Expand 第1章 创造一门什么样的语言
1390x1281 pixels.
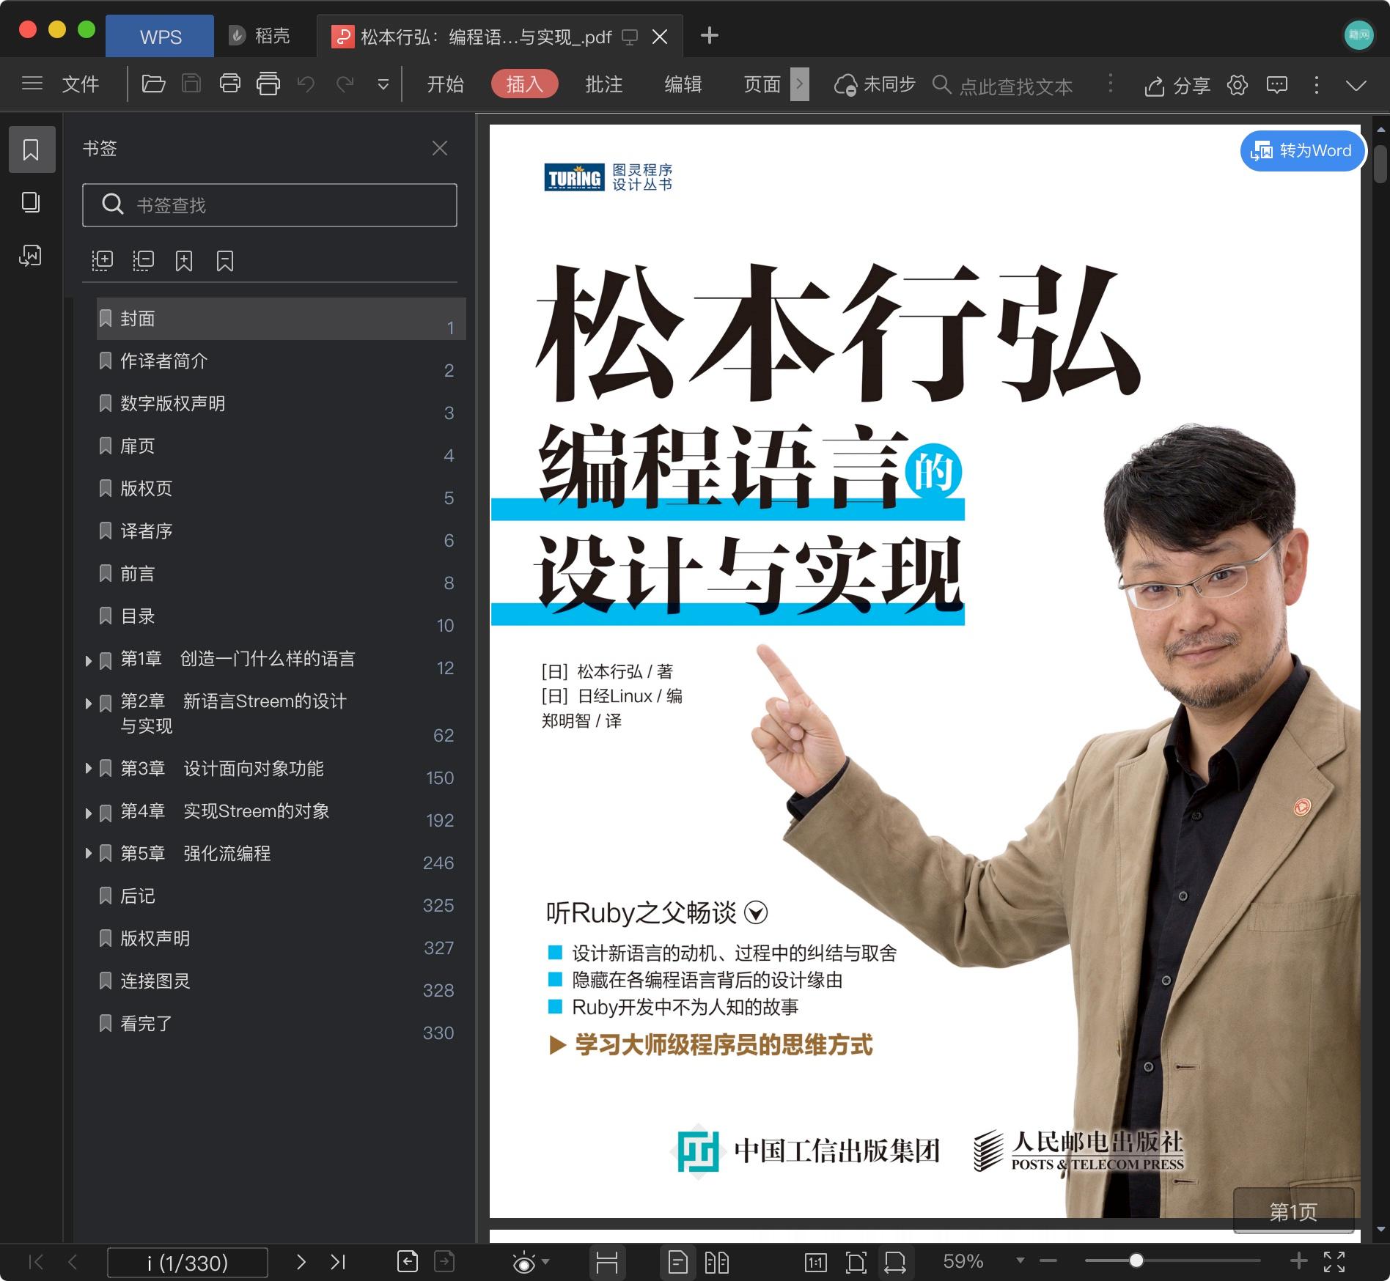point(88,660)
